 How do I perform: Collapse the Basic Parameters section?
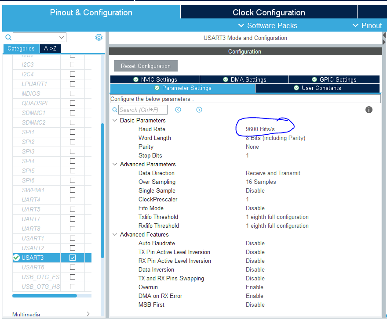[115, 121]
